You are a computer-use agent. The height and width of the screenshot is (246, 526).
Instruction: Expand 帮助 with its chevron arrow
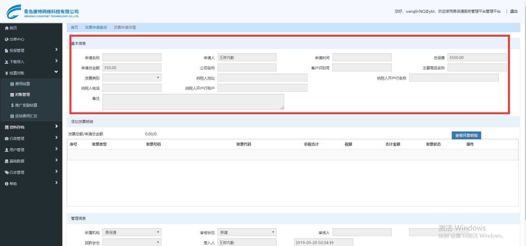coord(56,183)
